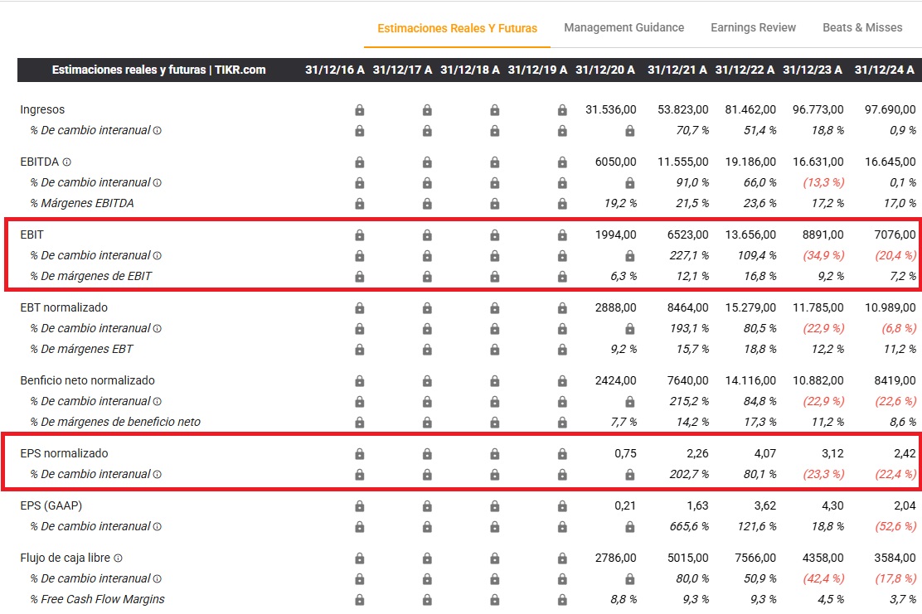The image size is (922, 614).
Task: Click the lock icon in Ingresos row under 31/12/16 A
Action: click(x=359, y=110)
